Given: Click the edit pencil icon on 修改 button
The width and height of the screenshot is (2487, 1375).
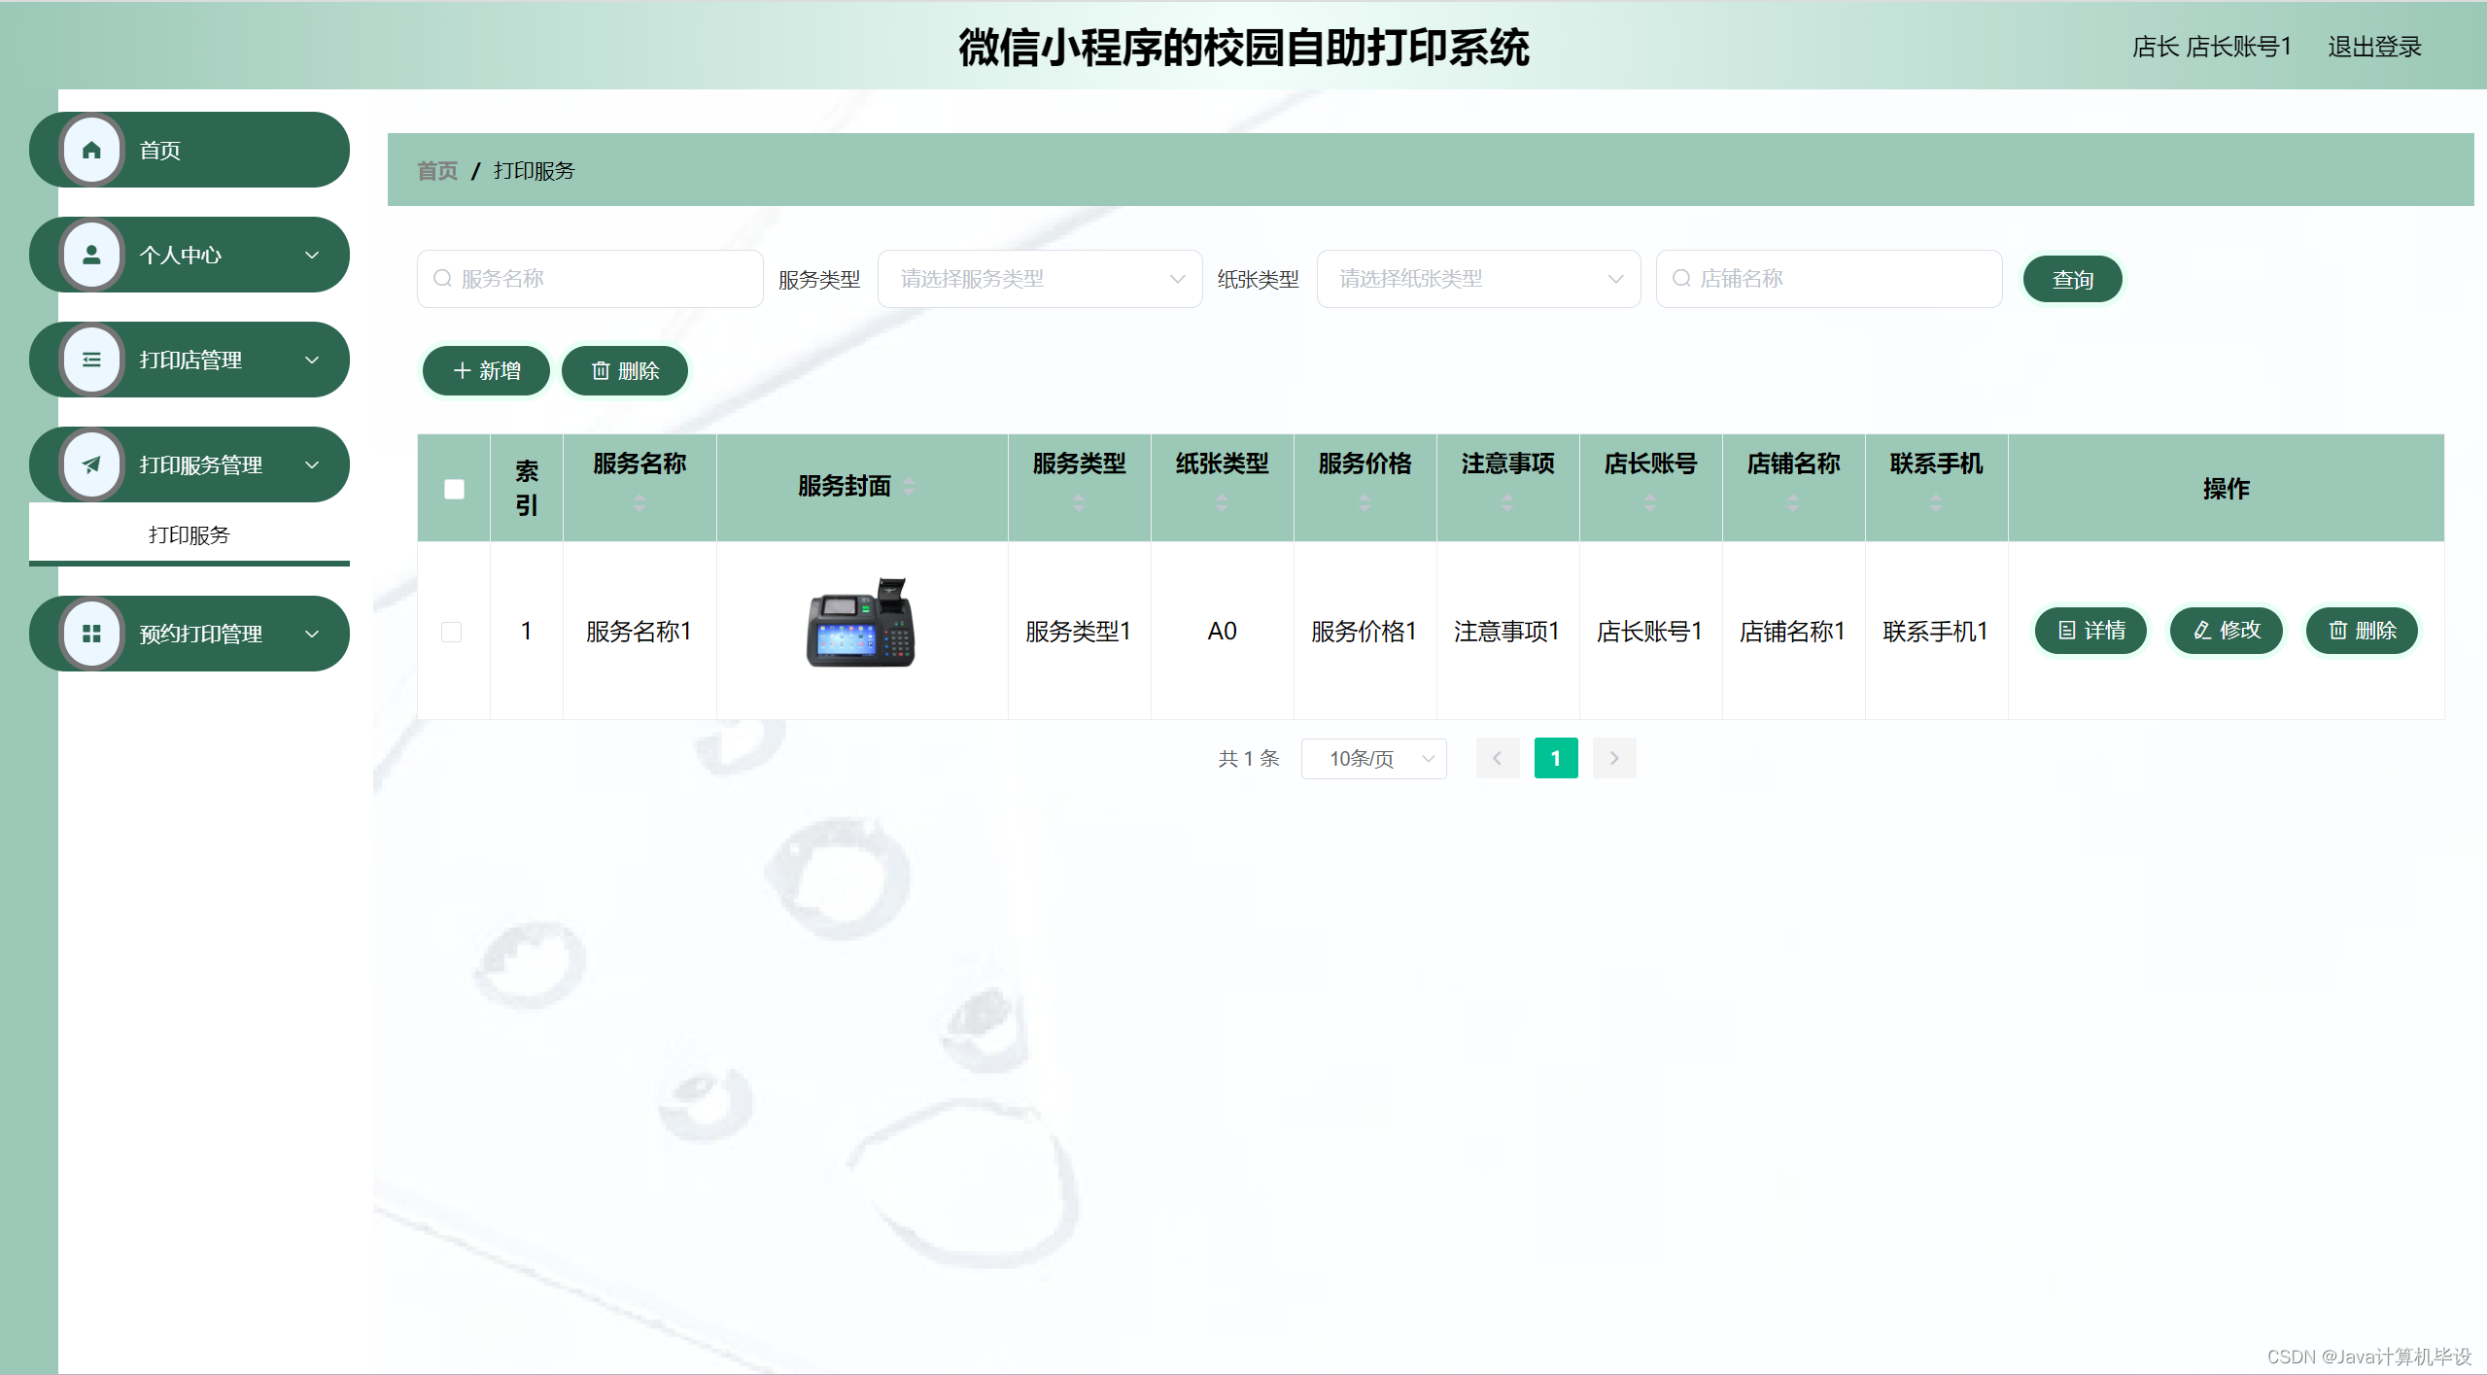Looking at the screenshot, I should (x=2199, y=630).
